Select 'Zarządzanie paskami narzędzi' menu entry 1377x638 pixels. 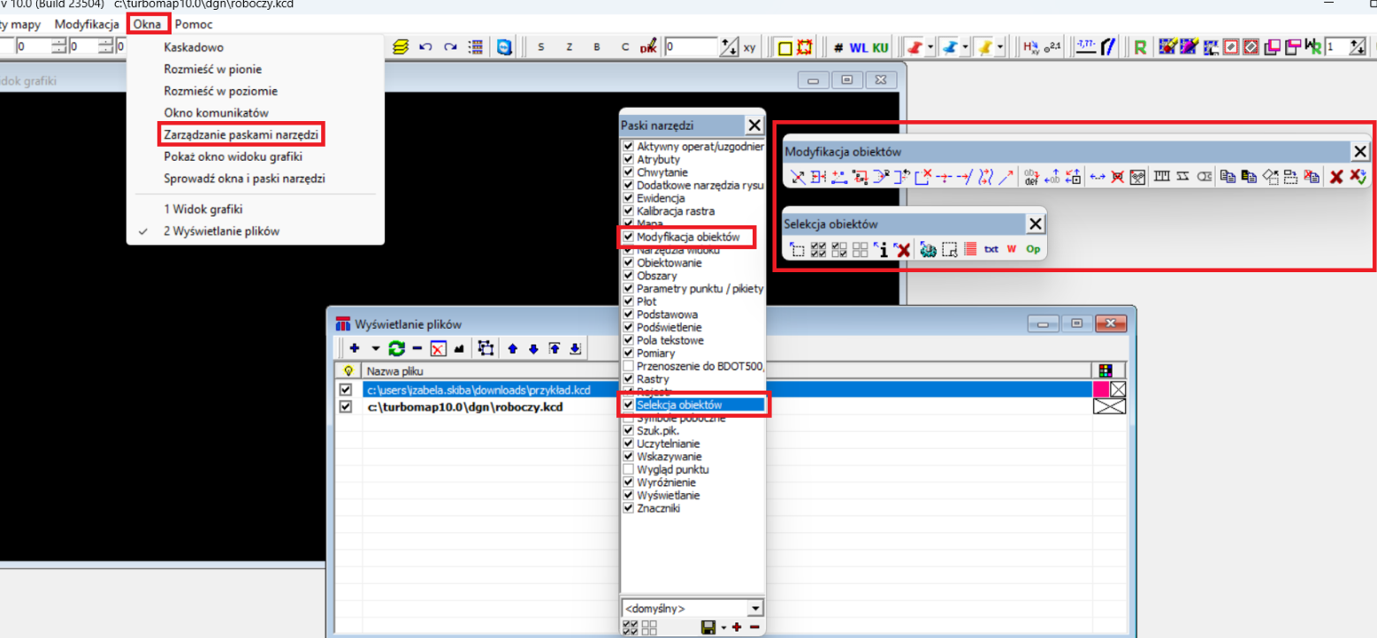[241, 134]
